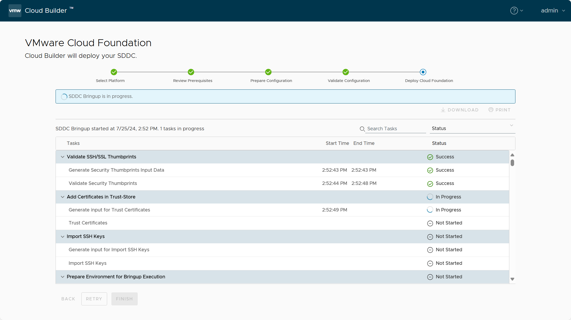Click Success icon for Validate SSH/SSL Thumbprints

(x=430, y=157)
